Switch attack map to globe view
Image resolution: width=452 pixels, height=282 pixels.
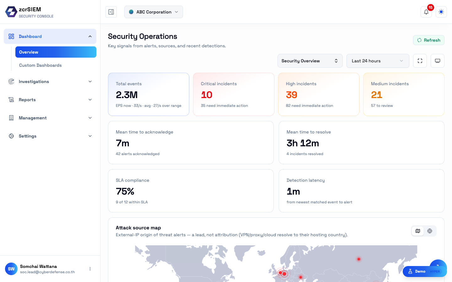pos(430,231)
